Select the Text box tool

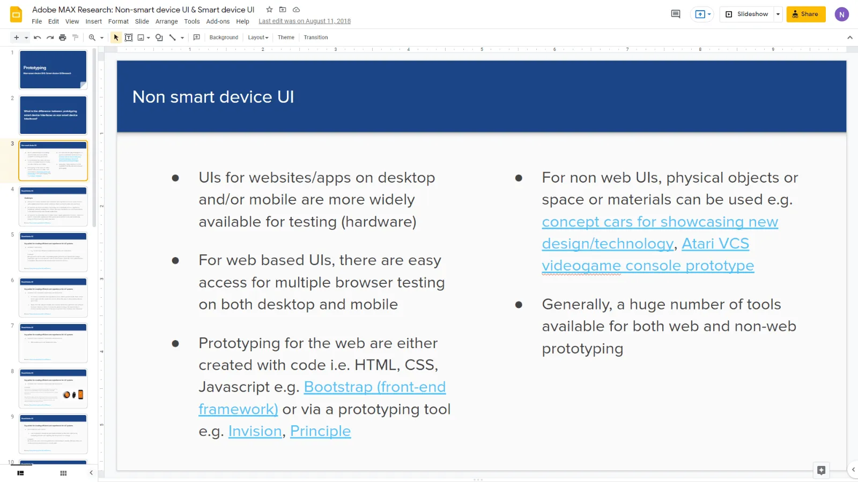point(129,37)
